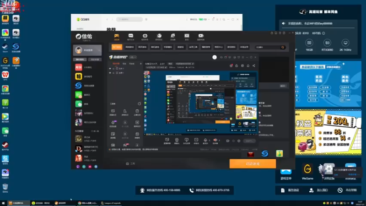Click the 工具 tools button at bottom of 信佑
Screen dimensions: 366x206
130,164
